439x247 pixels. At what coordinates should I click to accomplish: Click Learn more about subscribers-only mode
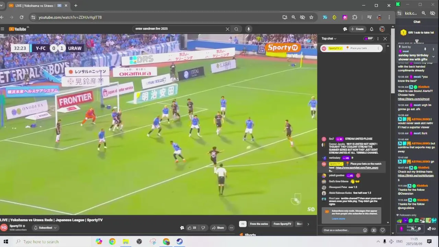click(x=338, y=219)
